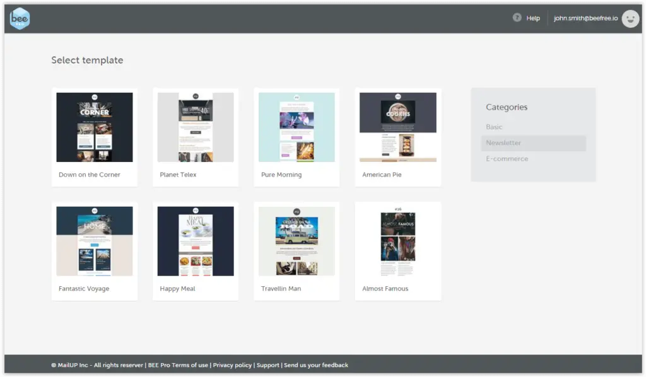Select the Planet Telex template

click(195, 127)
